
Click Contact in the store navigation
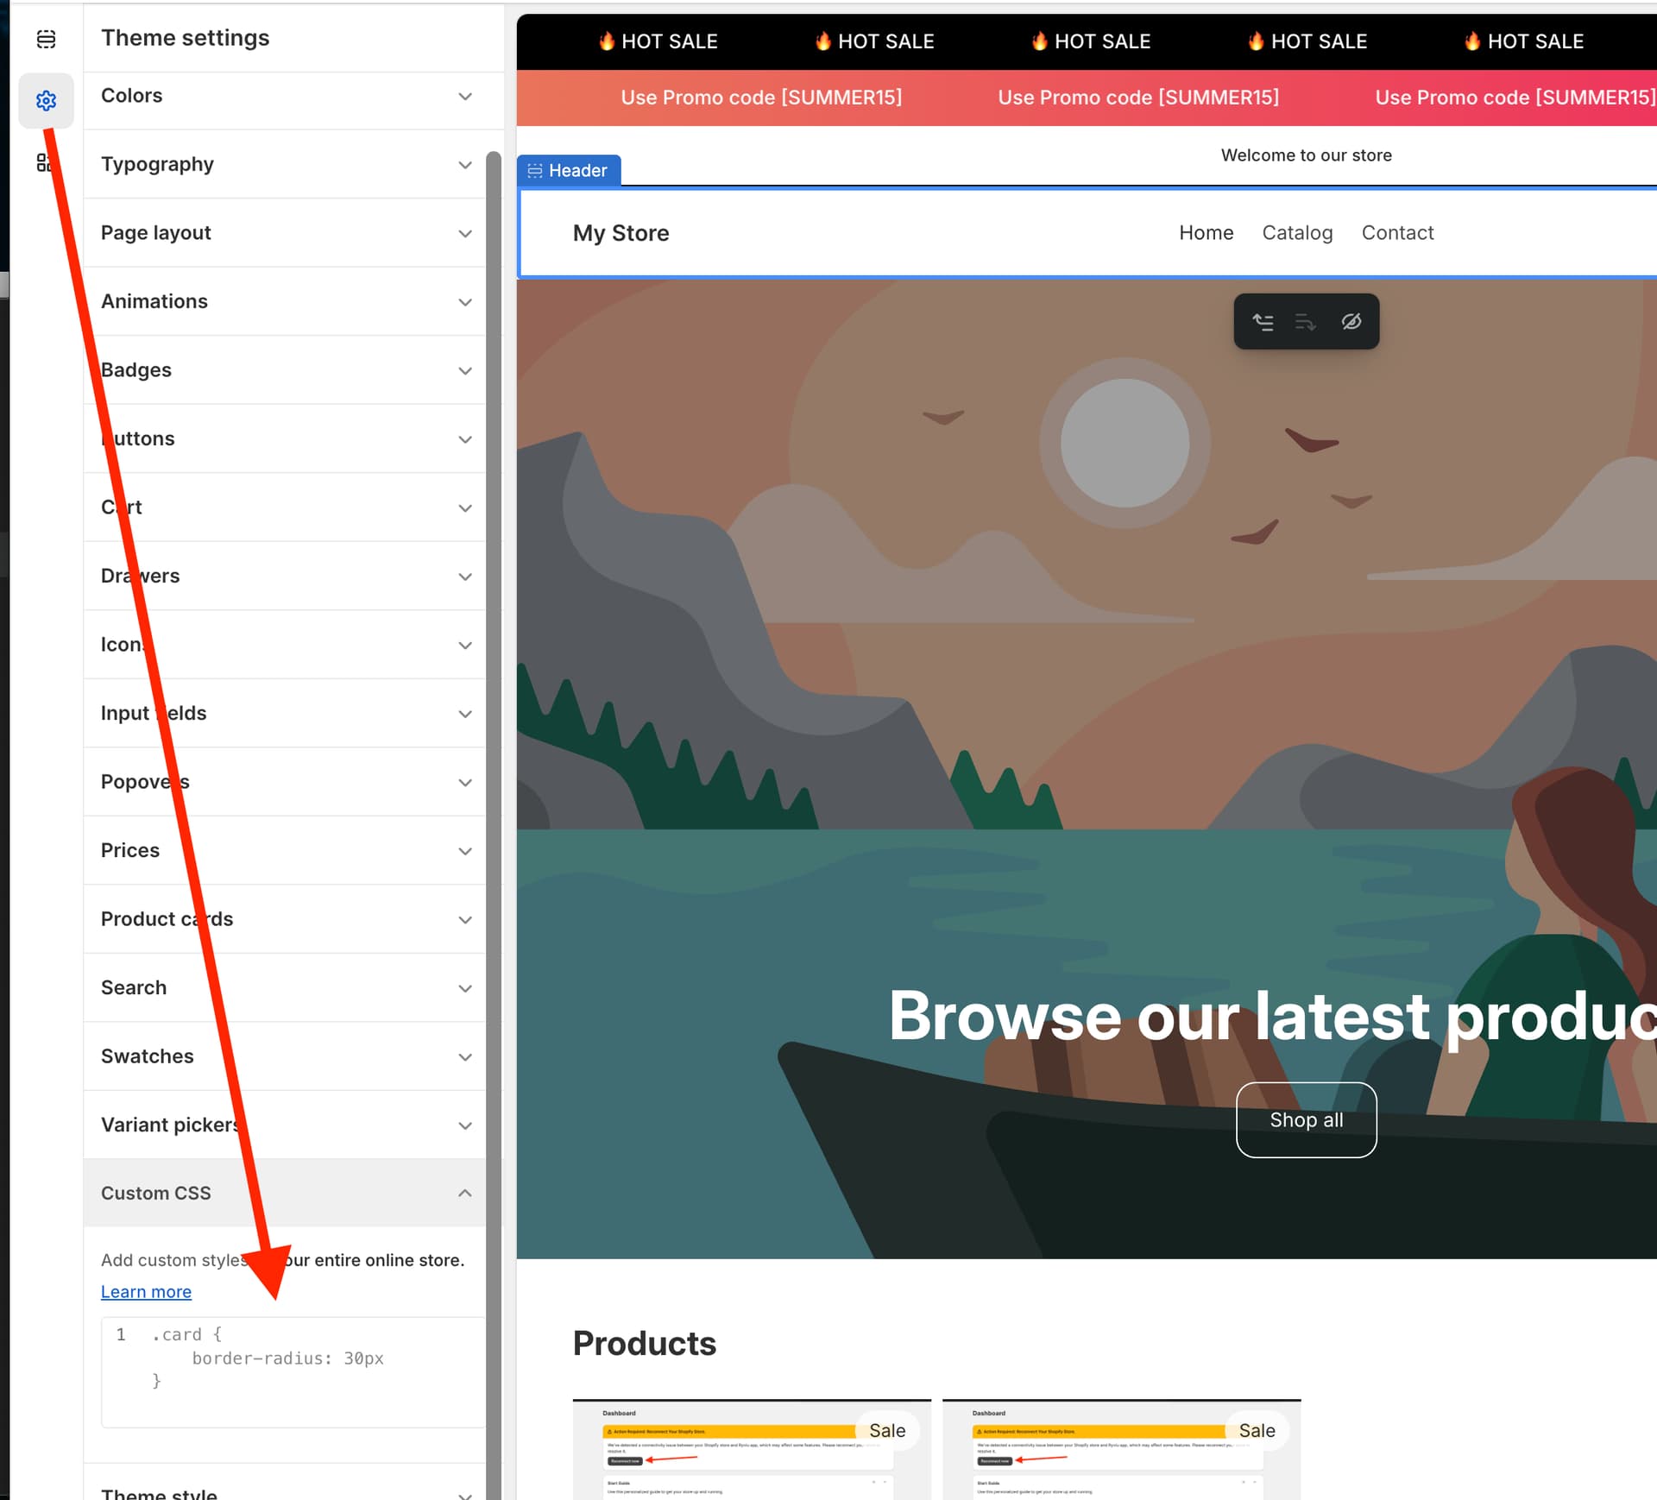tap(1396, 233)
